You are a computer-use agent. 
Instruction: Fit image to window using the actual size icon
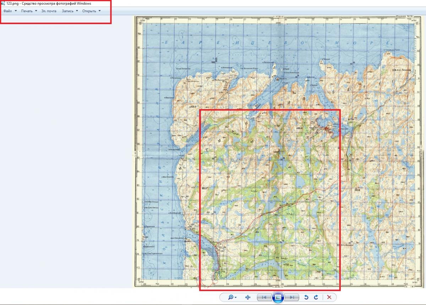click(x=248, y=297)
